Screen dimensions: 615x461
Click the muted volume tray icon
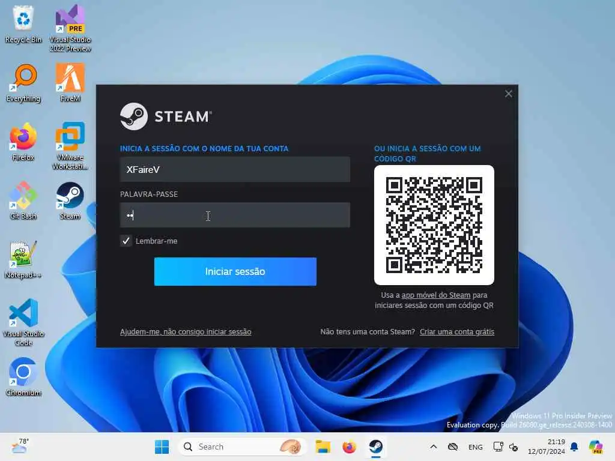pos(514,447)
